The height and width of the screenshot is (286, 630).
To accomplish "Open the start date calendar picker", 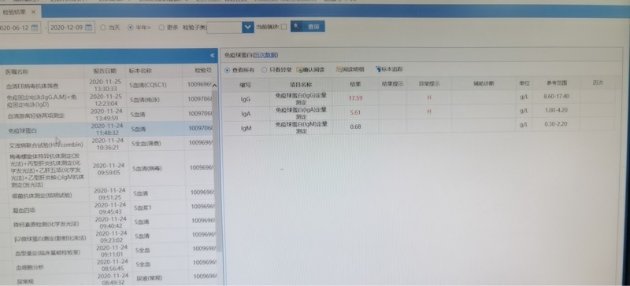I will click(35, 27).
